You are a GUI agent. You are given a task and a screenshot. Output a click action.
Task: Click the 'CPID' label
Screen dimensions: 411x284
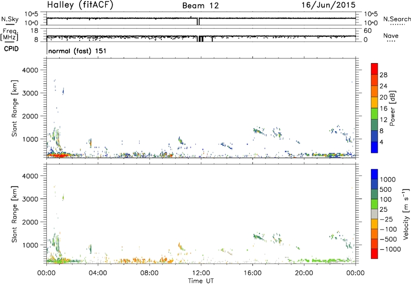pos(11,49)
